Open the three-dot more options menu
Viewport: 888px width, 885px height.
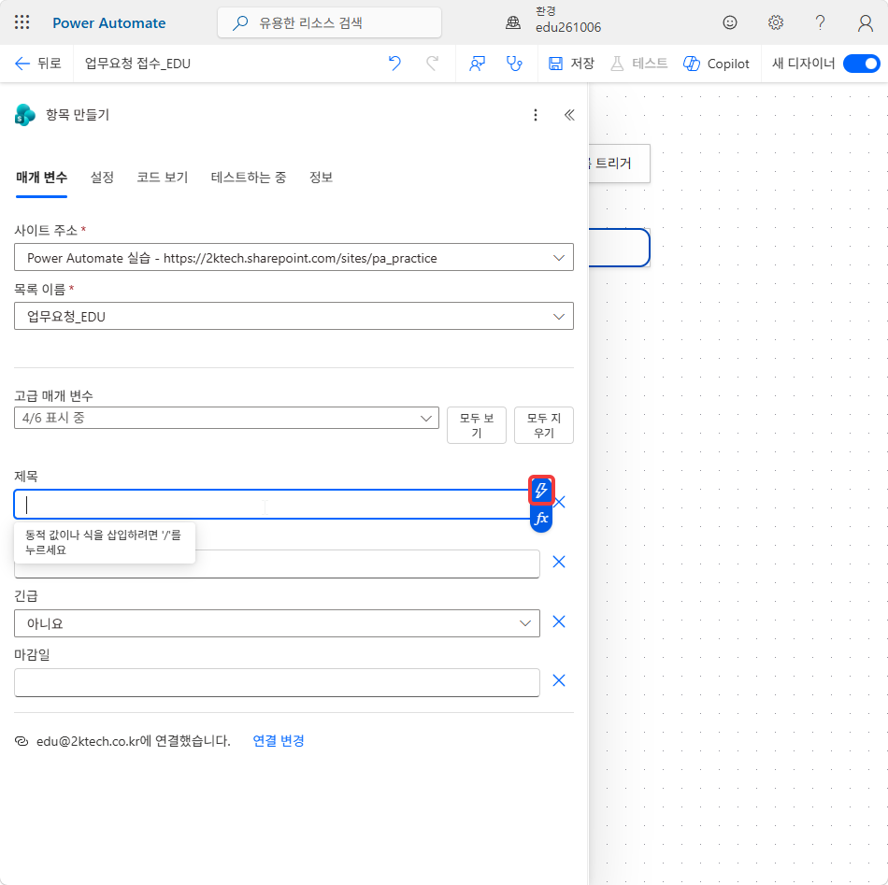(x=536, y=115)
